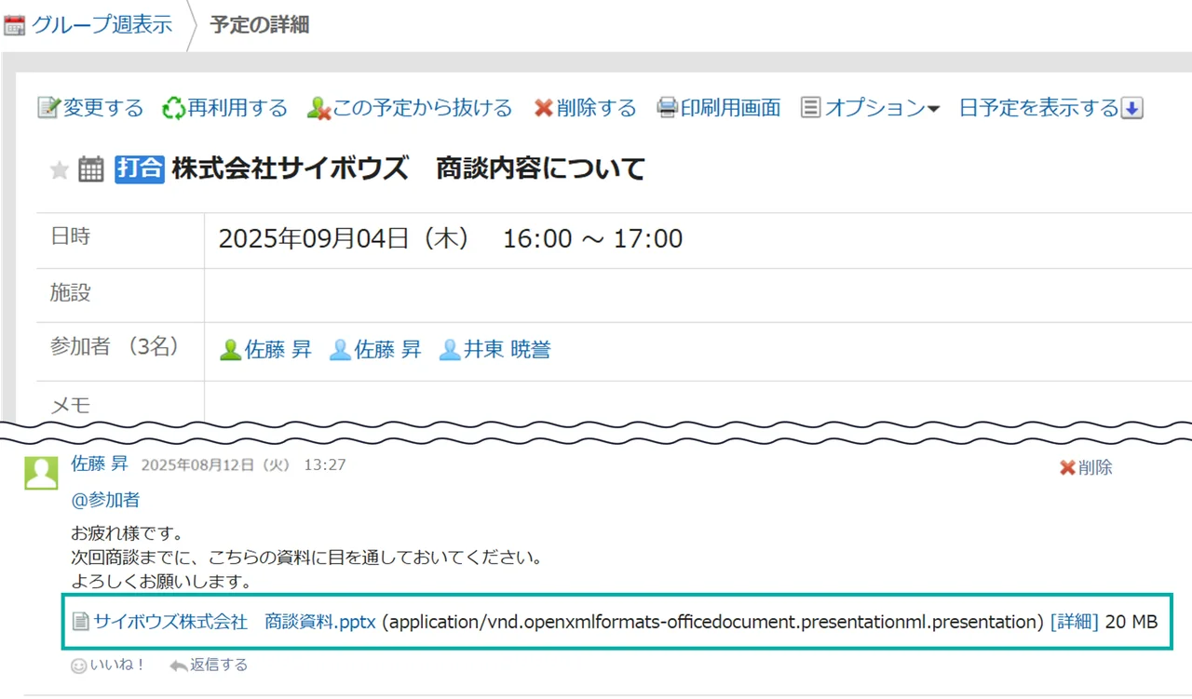Click the smiley icon beside いいね！
The width and height of the screenshot is (1192, 699).
click(79, 665)
